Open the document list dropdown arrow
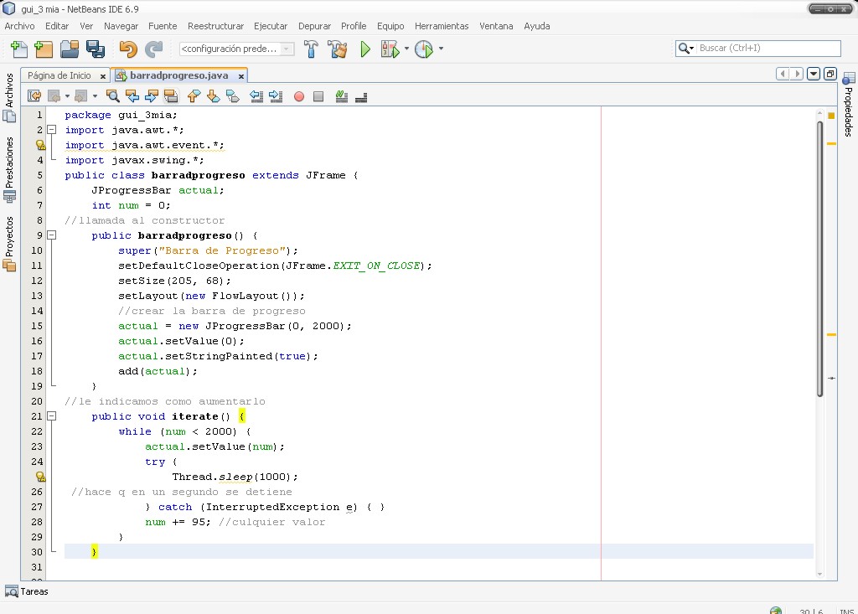The height and width of the screenshot is (614, 858). click(813, 74)
